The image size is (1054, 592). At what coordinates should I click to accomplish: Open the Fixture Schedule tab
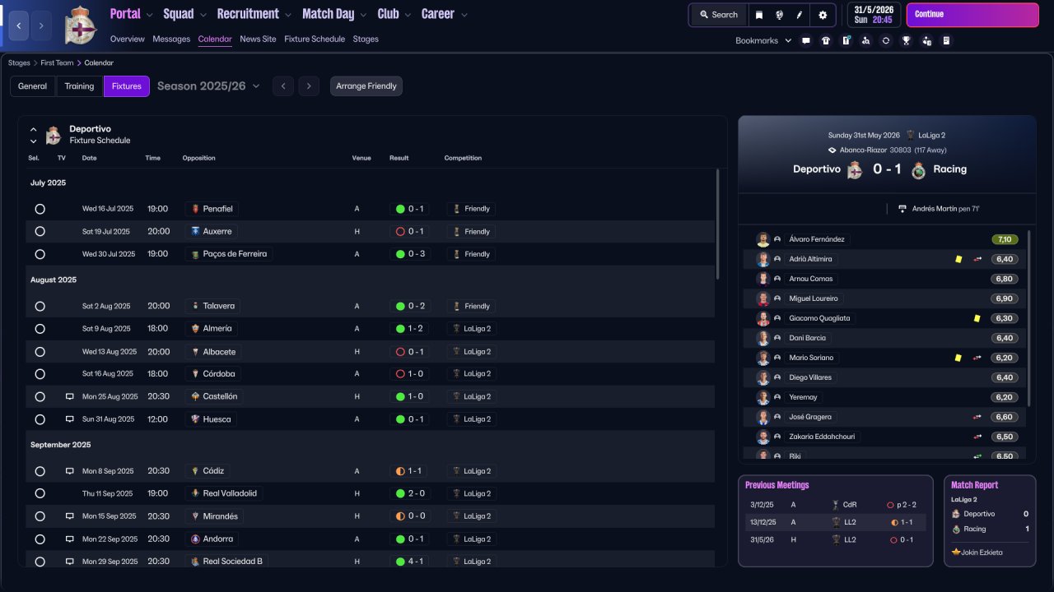tap(315, 39)
